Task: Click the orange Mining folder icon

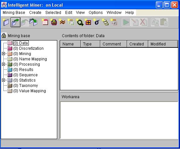Action: coord(10,54)
